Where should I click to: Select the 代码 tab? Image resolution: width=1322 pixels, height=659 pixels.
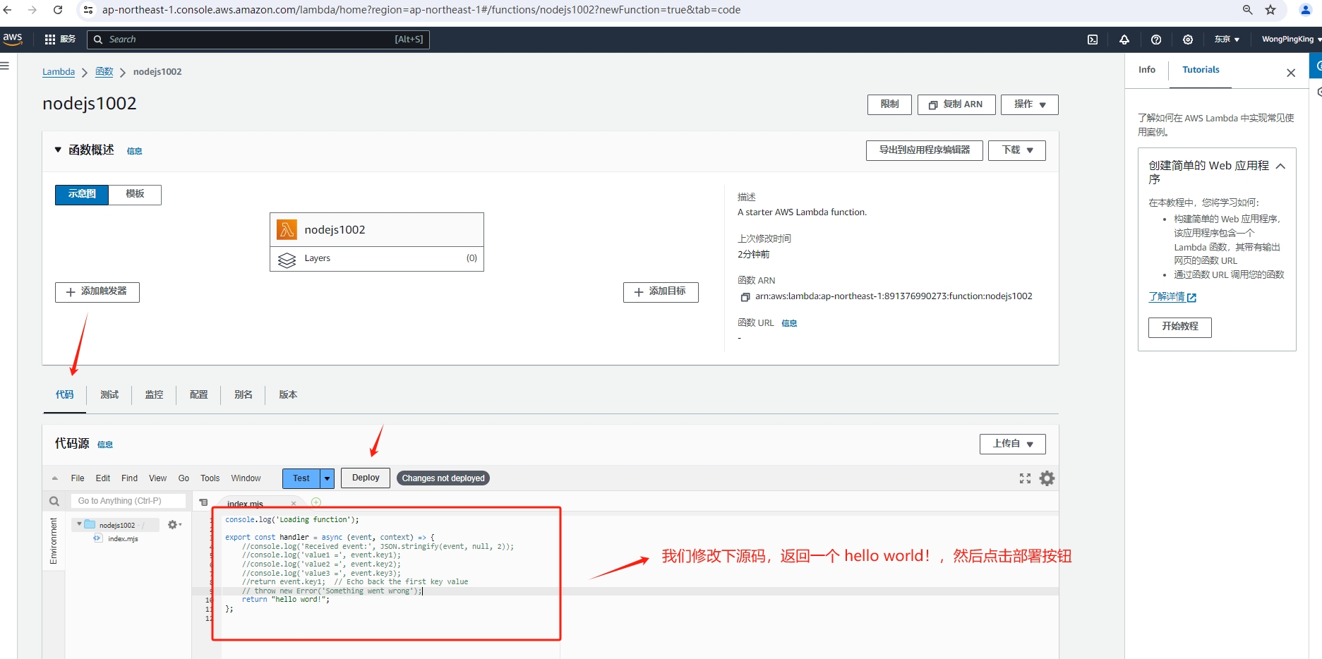(x=64, y=394)
